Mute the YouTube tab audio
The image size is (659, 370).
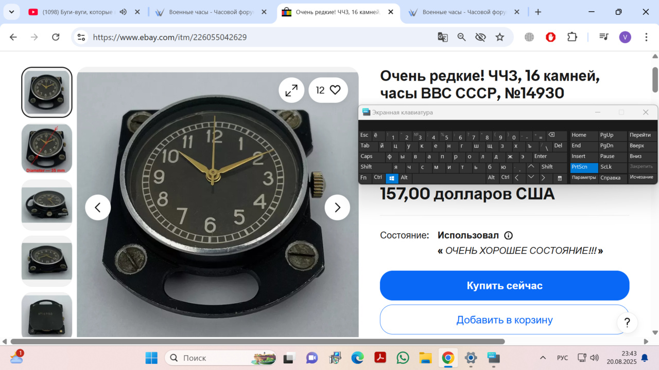click(x=123, y=12)
